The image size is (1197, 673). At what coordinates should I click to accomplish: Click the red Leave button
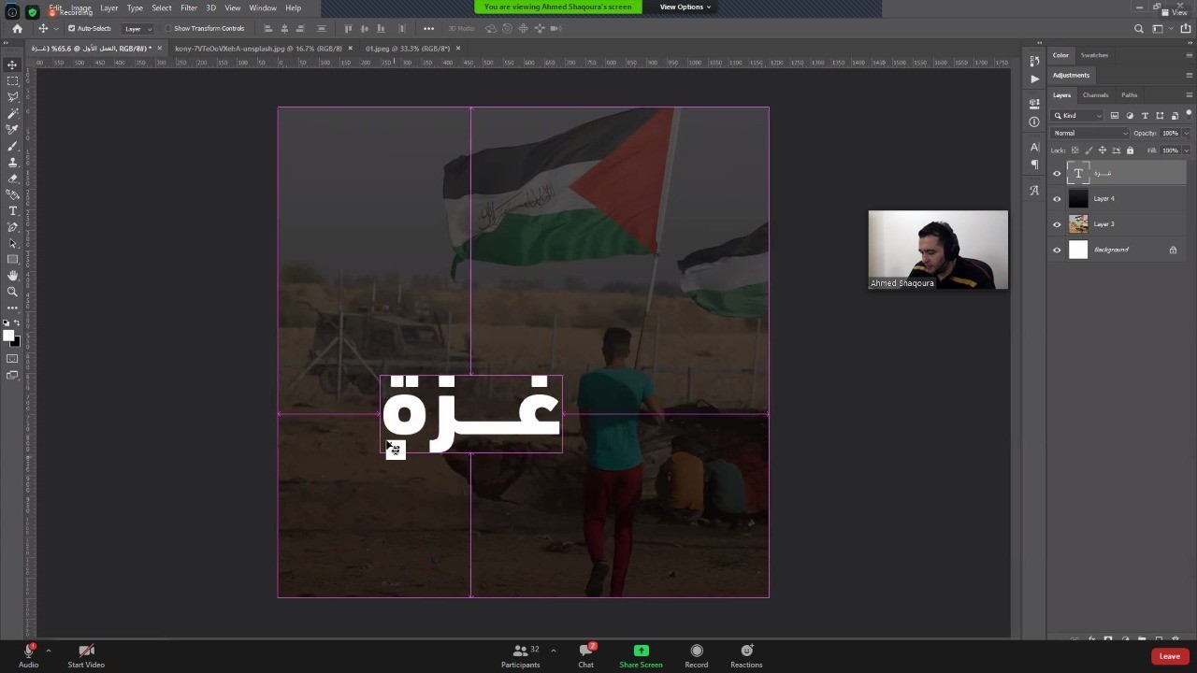[x=1169, y=656]
